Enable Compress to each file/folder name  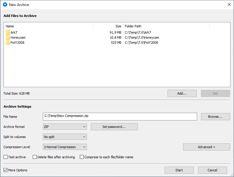click(82, 157)
